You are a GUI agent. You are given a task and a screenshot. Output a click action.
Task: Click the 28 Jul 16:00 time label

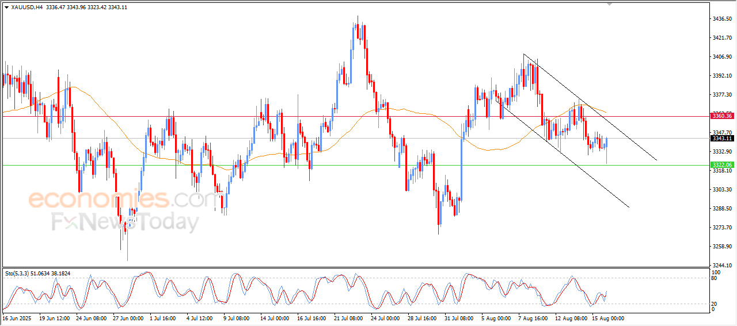(x=422, y=318)
